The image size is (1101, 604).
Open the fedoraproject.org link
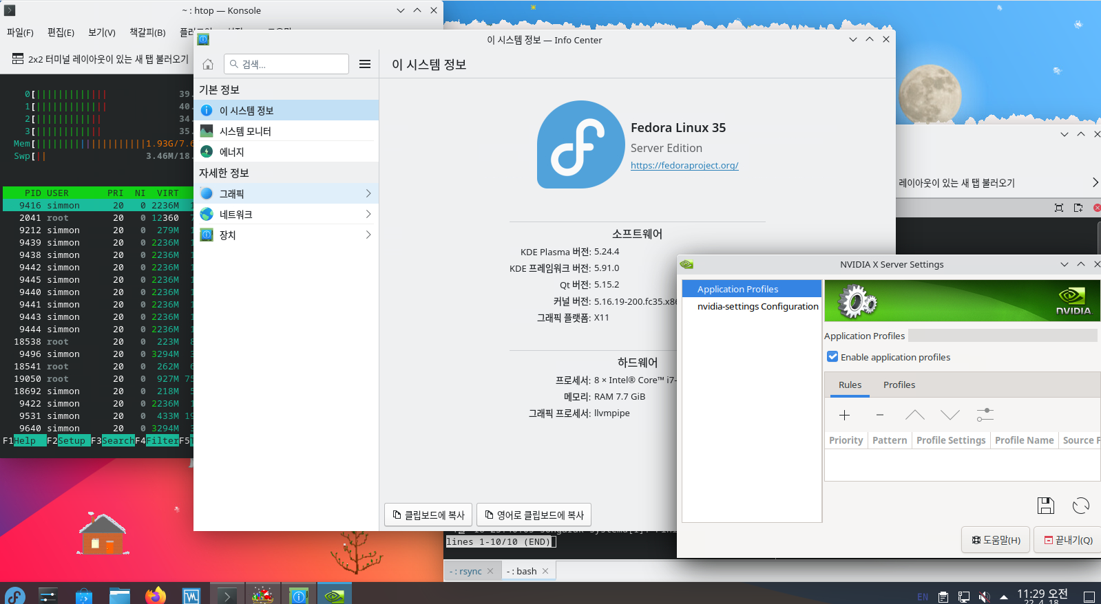point(684,165)
